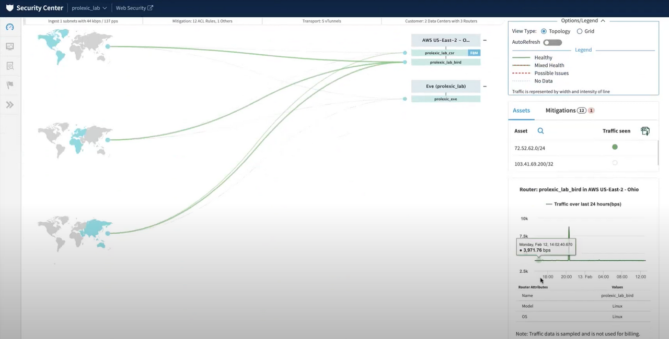
Task: Select the asset 103.41.69.200/32 row
Action: 534,164
